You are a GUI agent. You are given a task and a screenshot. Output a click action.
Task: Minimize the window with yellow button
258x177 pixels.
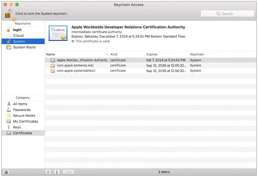pos(11,5)
